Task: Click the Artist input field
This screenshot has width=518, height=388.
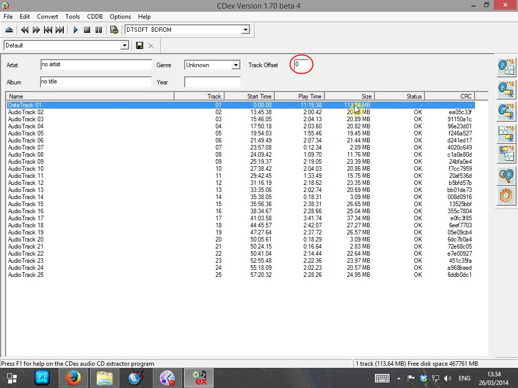Action: (96, 65)
